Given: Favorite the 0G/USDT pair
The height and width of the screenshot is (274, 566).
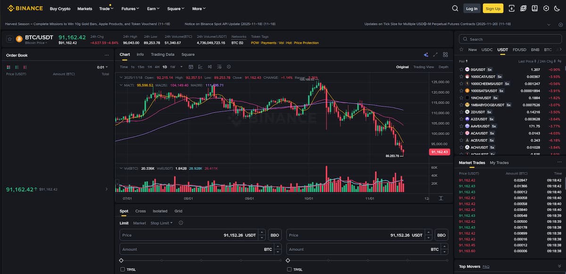Looking at the screenshot, I should point(461,69).
